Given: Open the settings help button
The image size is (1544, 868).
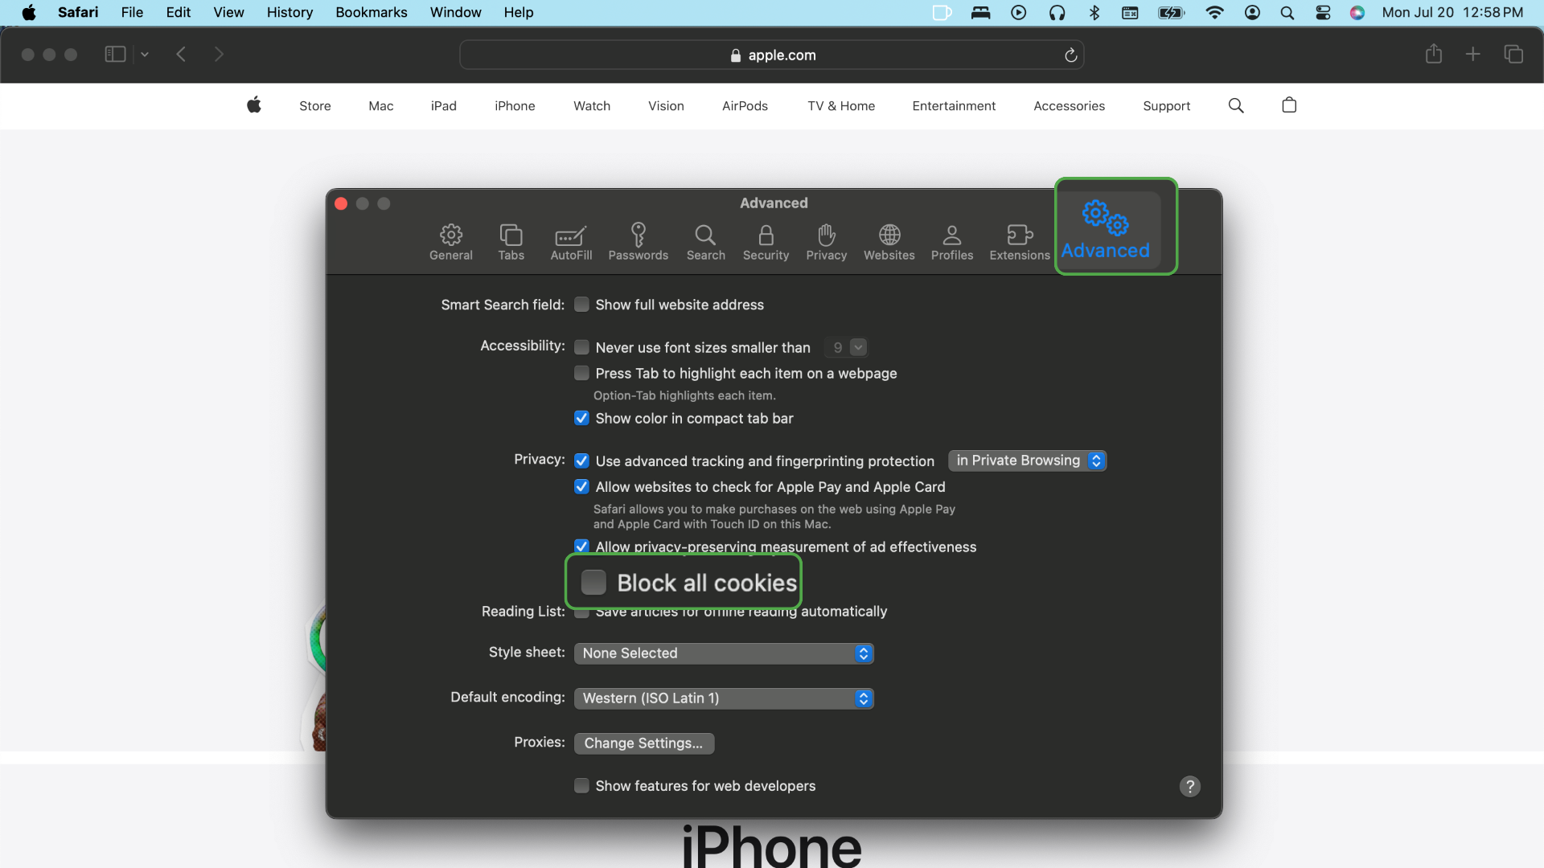Looking at the screenshot, I should [x=1189, y=786].
